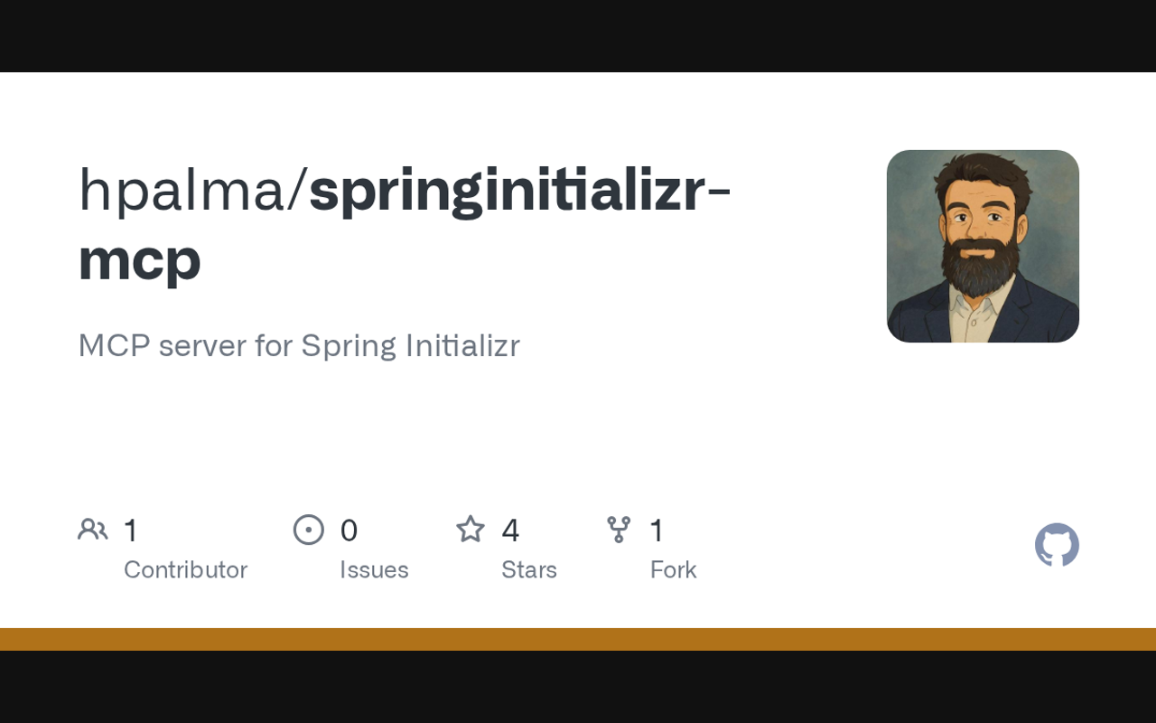Click the "Stars" label
Viewport: 1156px width, 723px height.
point(529,569)
